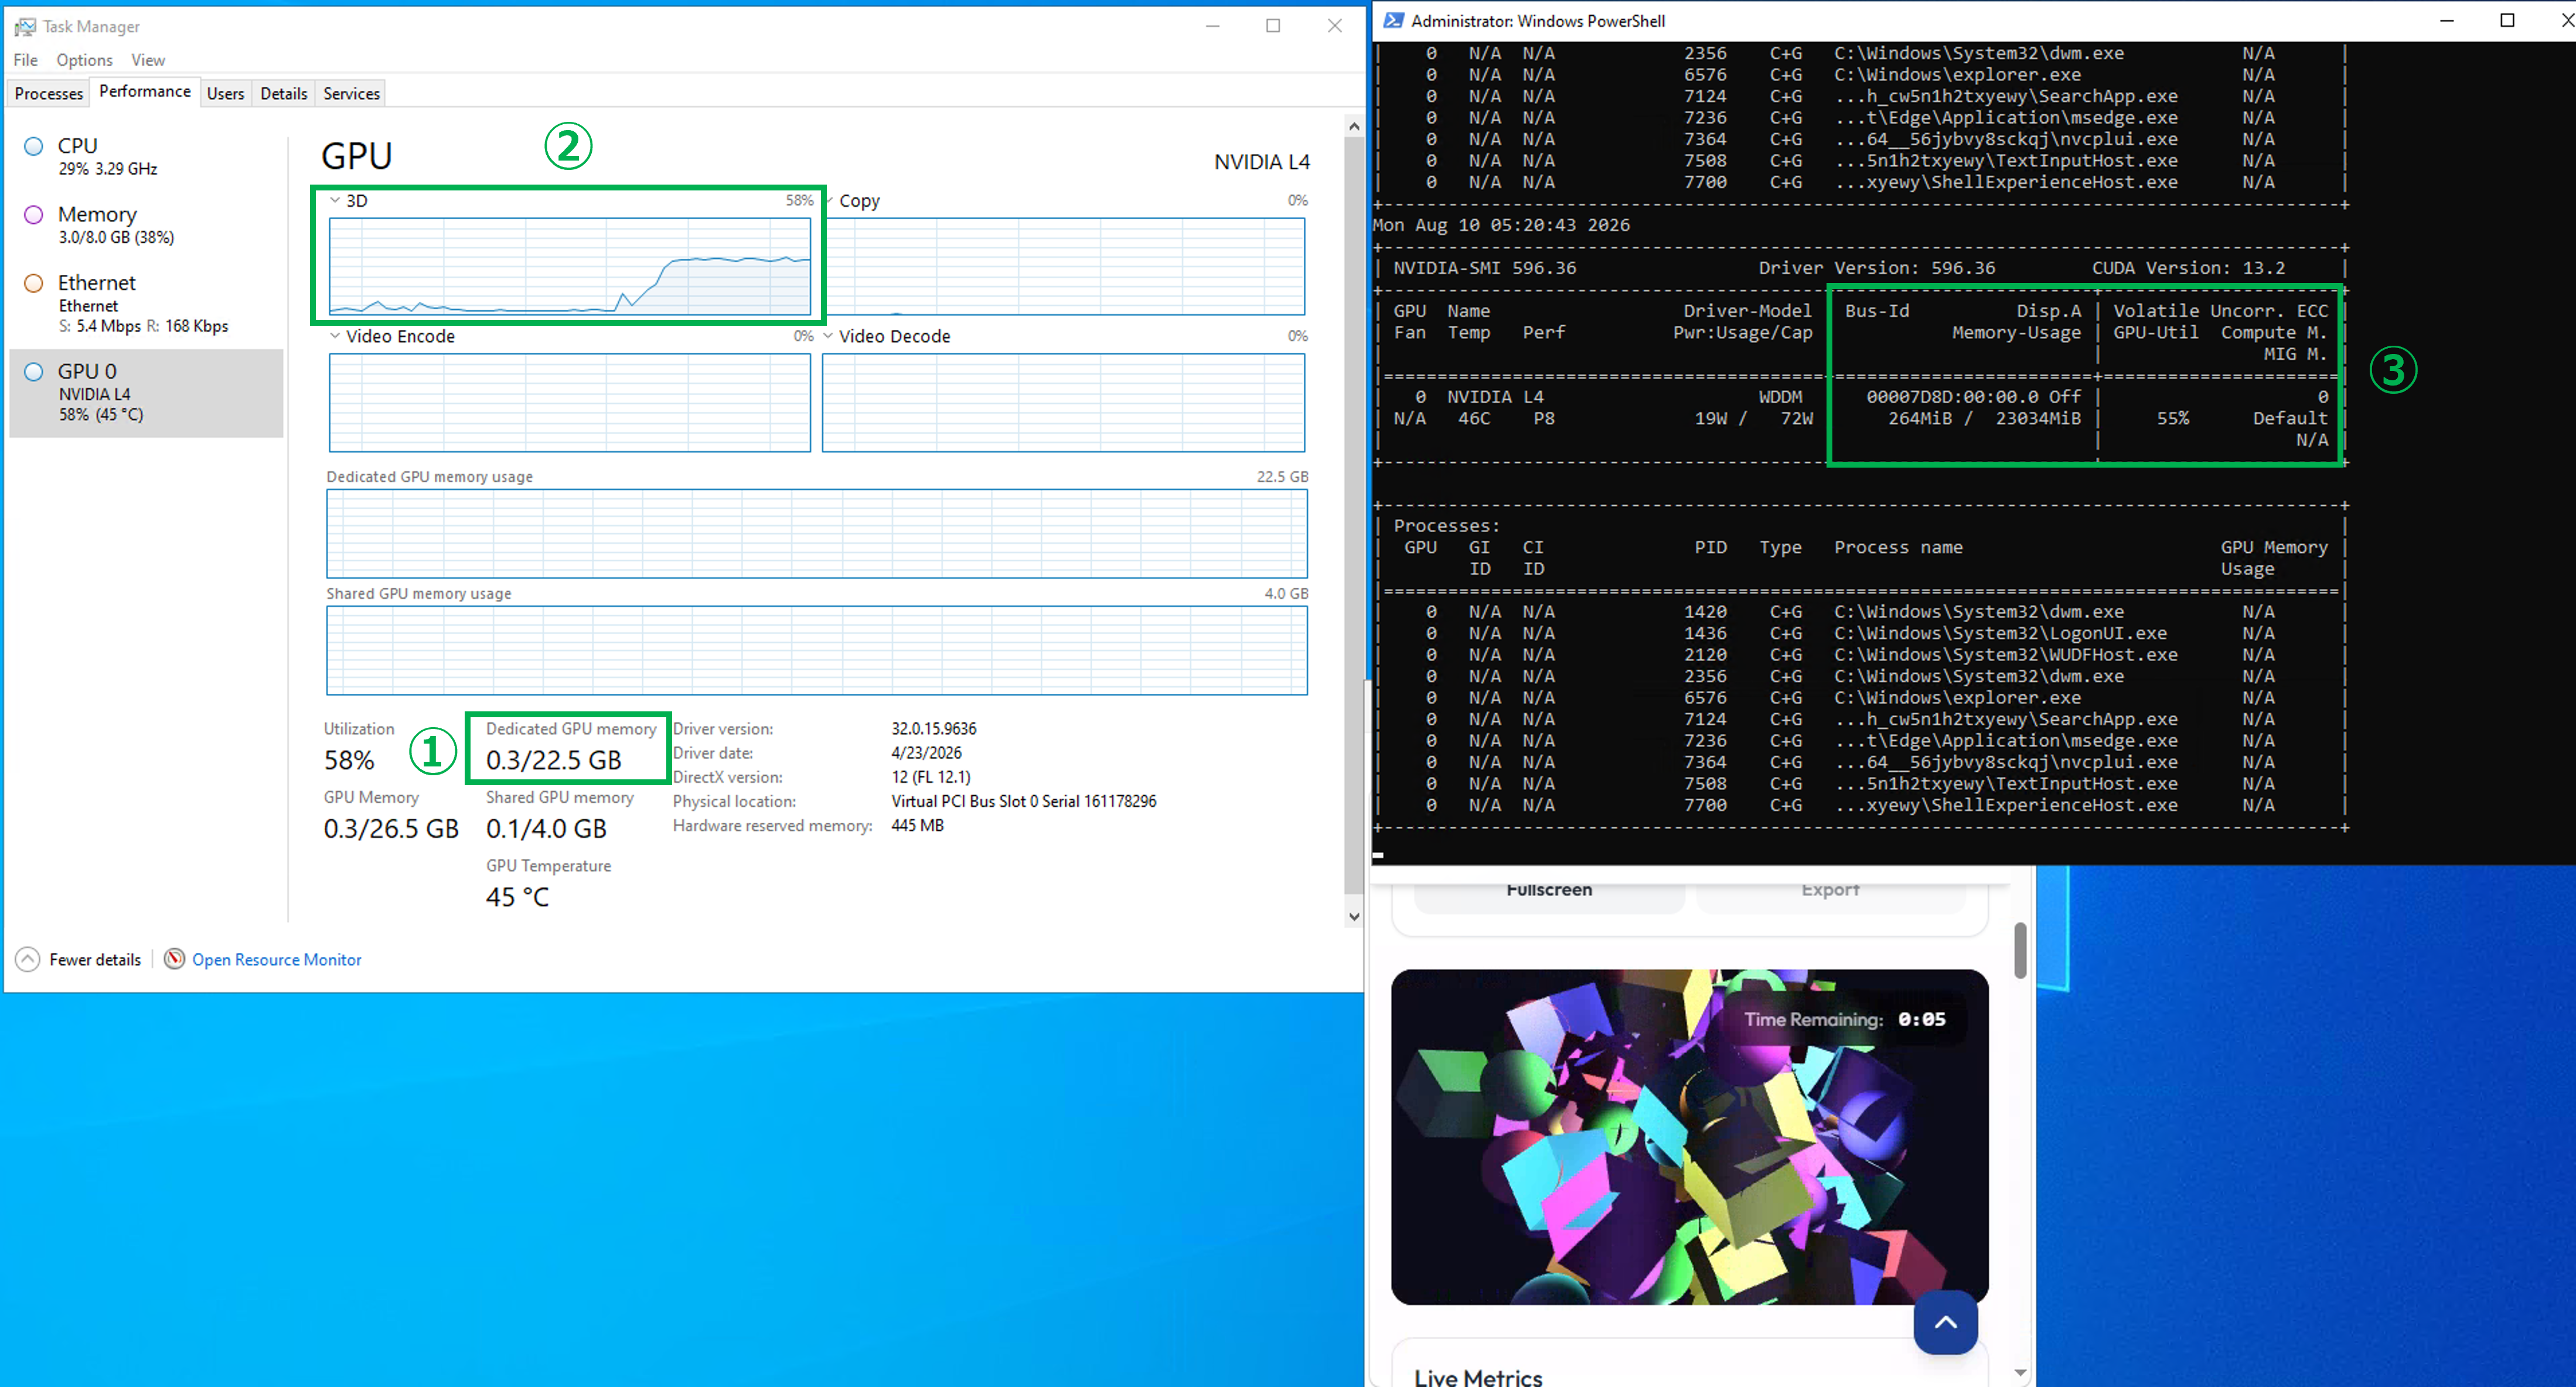The width and height of the screenshot is (2576, 1387).
Task: Click the Task Manager scroll down arrow
Action: tap(1354, 916)
